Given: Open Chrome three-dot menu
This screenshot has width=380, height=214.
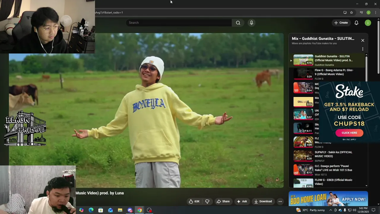Looking at the screenshot, I should click(376, 12).
